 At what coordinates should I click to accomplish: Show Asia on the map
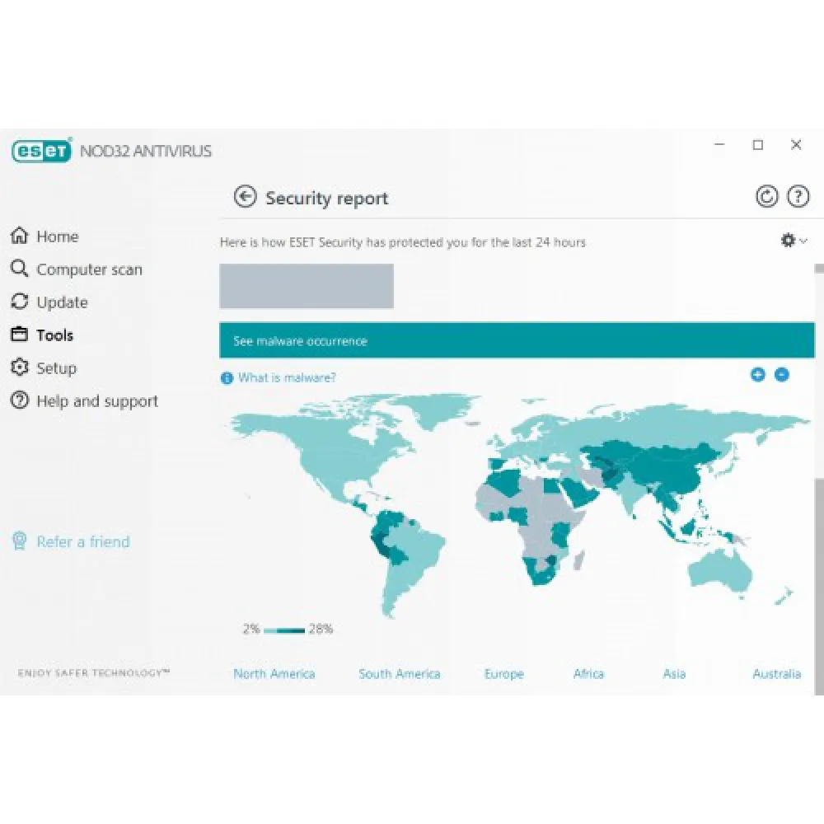674,674
